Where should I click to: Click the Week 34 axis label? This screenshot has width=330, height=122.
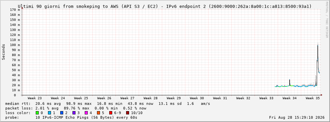click(289, 98)
